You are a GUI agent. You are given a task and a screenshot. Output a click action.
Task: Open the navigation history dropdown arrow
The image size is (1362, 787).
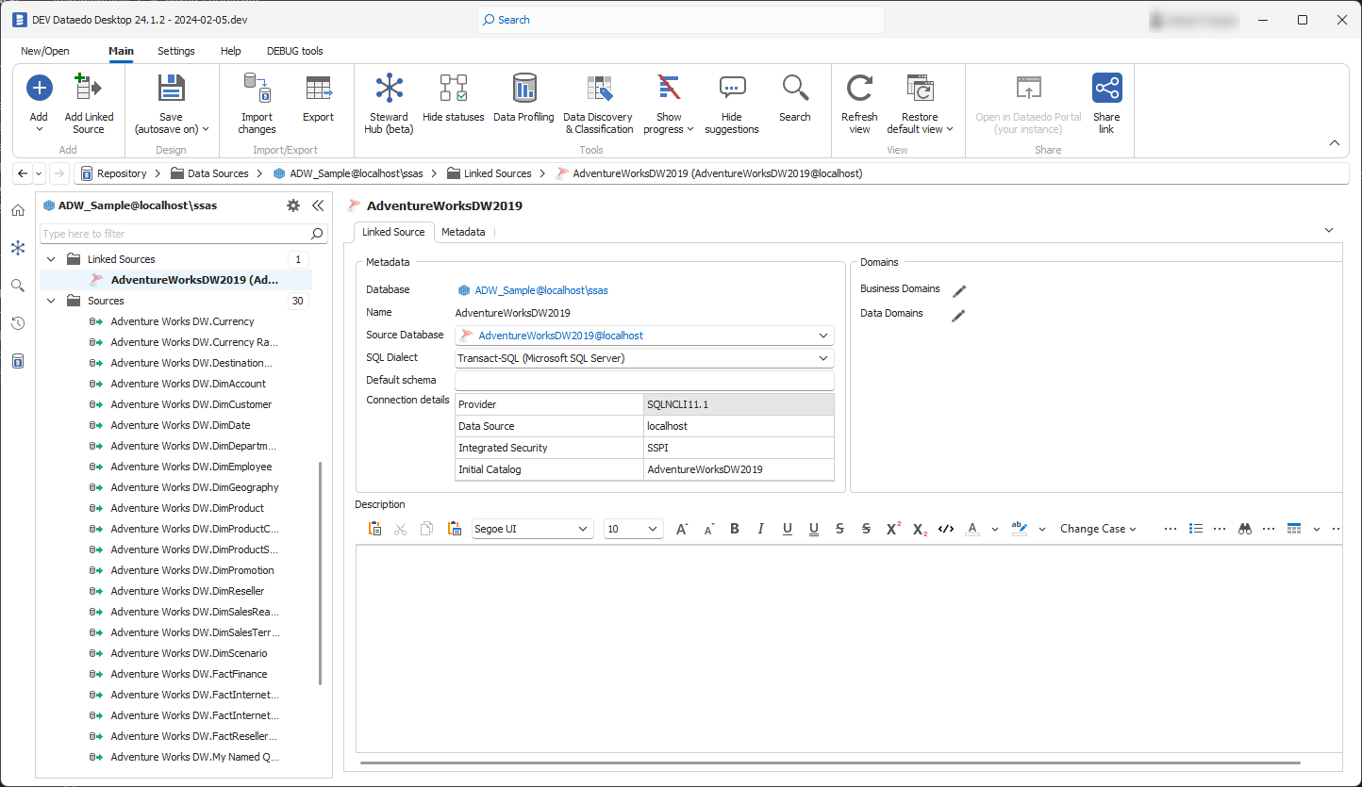tap(39, 173)
